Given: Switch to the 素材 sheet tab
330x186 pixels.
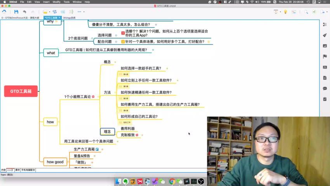Looking at the screenshot, I should point(17,170).
